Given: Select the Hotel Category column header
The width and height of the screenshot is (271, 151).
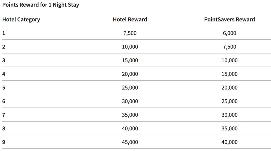Looking at the screenshot, I should (21, 19).
